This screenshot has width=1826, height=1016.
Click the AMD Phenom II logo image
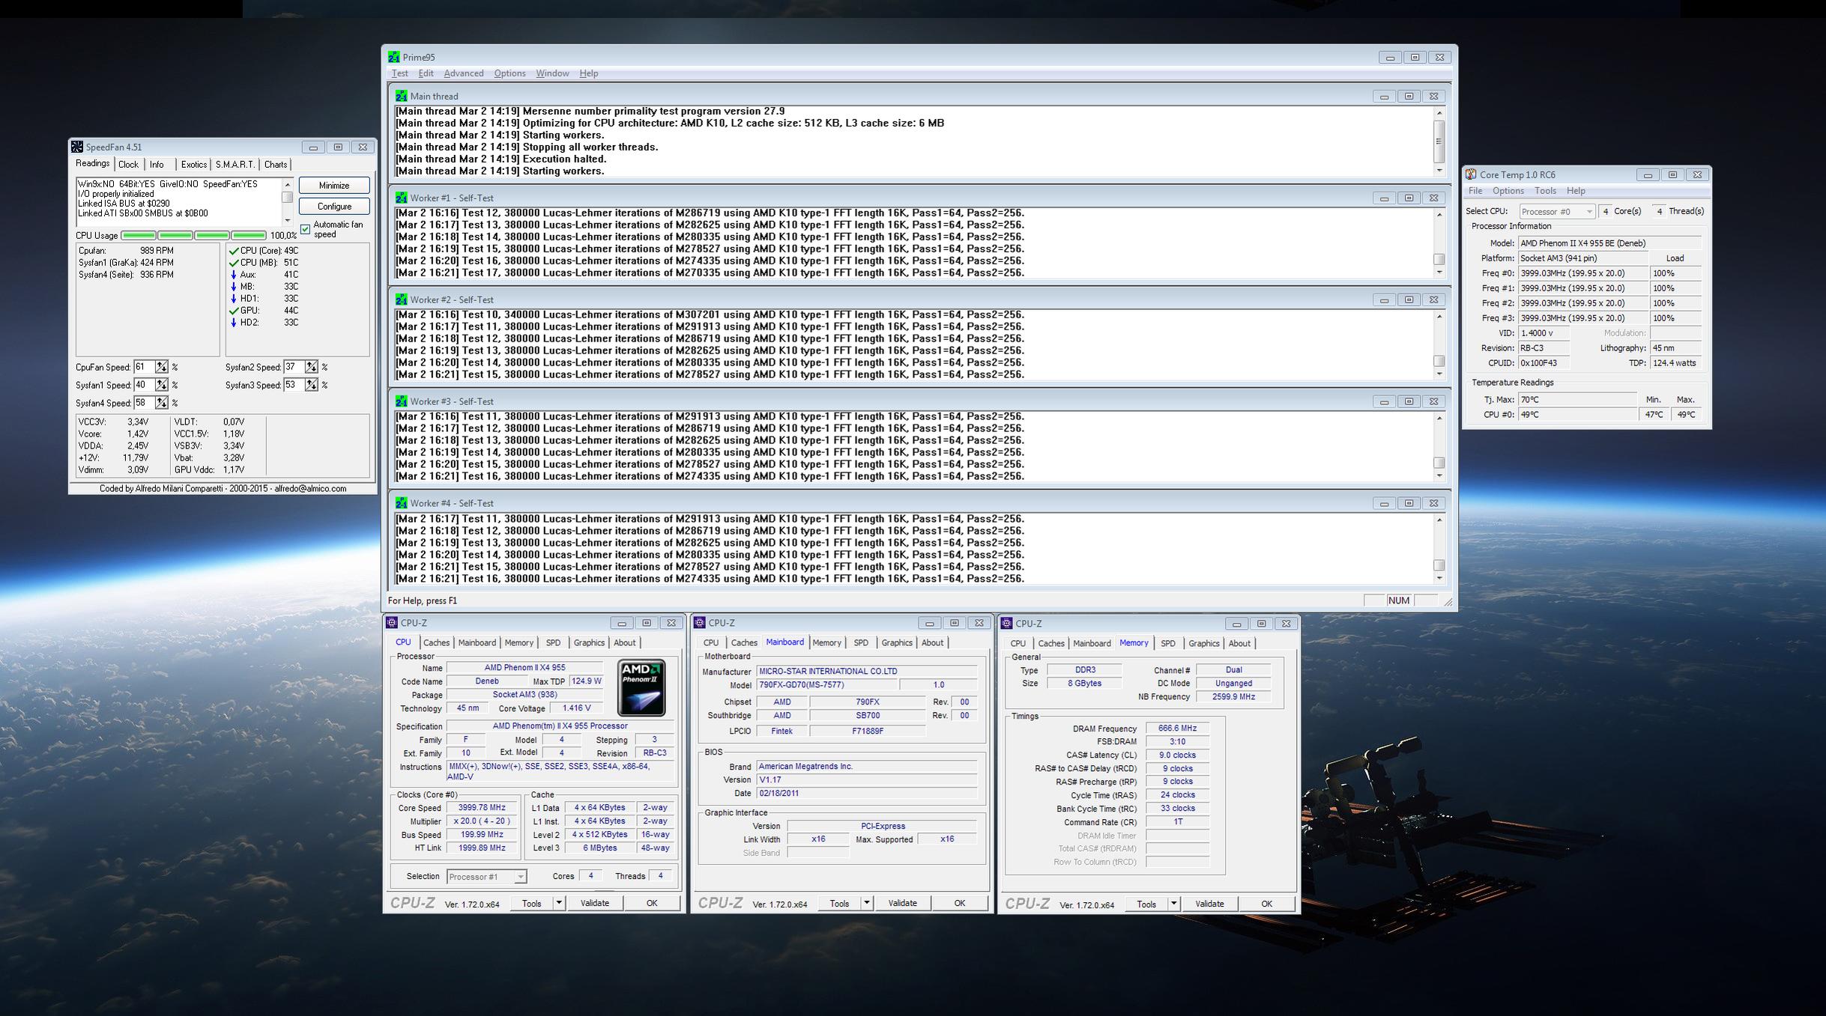pos(641,687)
